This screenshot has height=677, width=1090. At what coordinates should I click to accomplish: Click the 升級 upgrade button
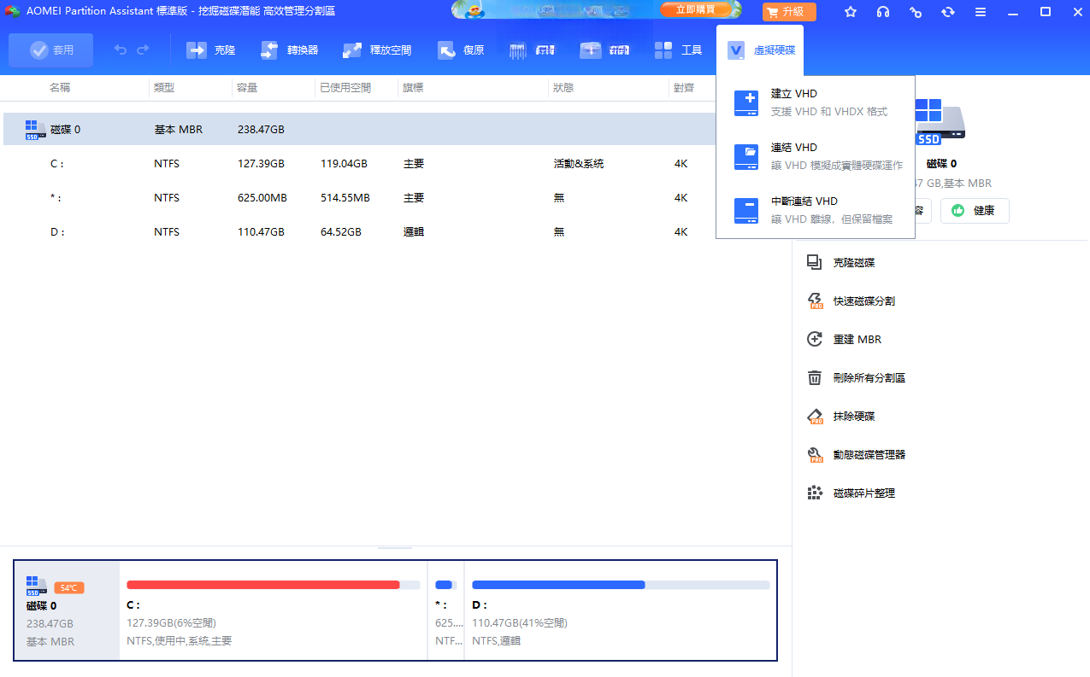(789, 12)
